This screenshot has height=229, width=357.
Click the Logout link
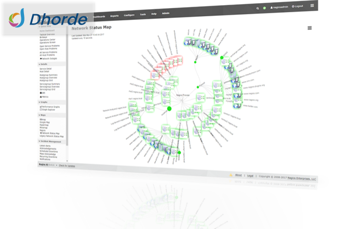tap(298, 6)
